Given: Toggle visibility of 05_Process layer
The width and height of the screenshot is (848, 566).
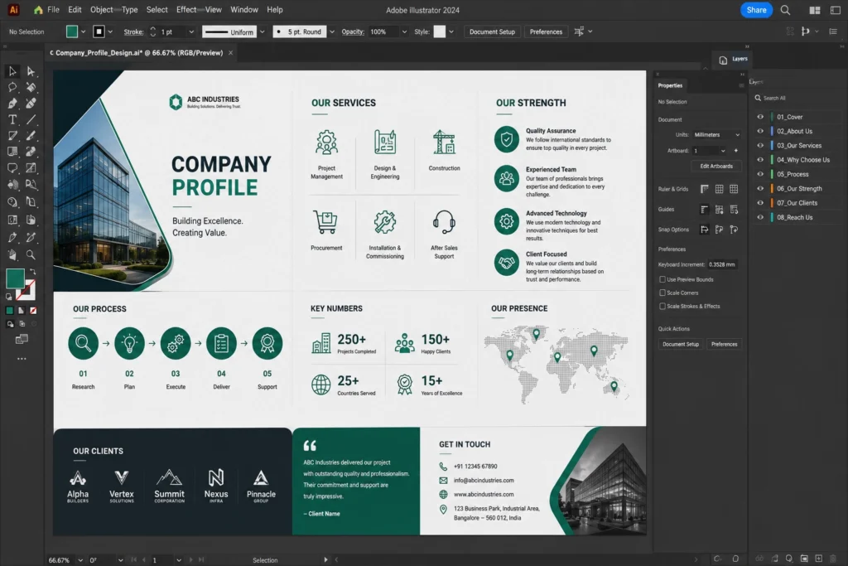Looking at the screenshot, I should click(x=760, y=174).
